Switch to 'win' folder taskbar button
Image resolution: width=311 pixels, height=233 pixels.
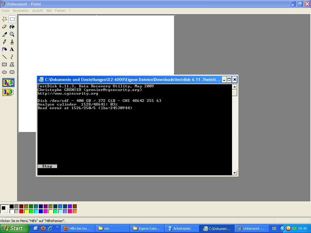click(x=112, y=228)
